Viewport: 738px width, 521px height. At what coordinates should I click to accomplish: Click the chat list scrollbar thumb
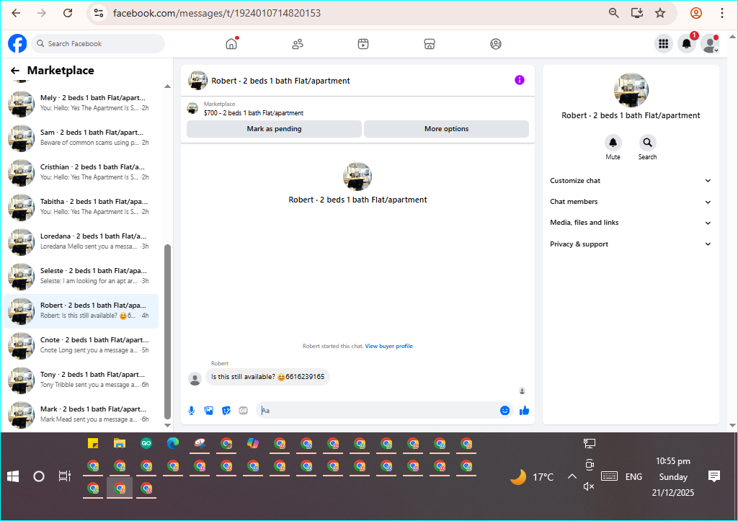[x=167, y=331]
